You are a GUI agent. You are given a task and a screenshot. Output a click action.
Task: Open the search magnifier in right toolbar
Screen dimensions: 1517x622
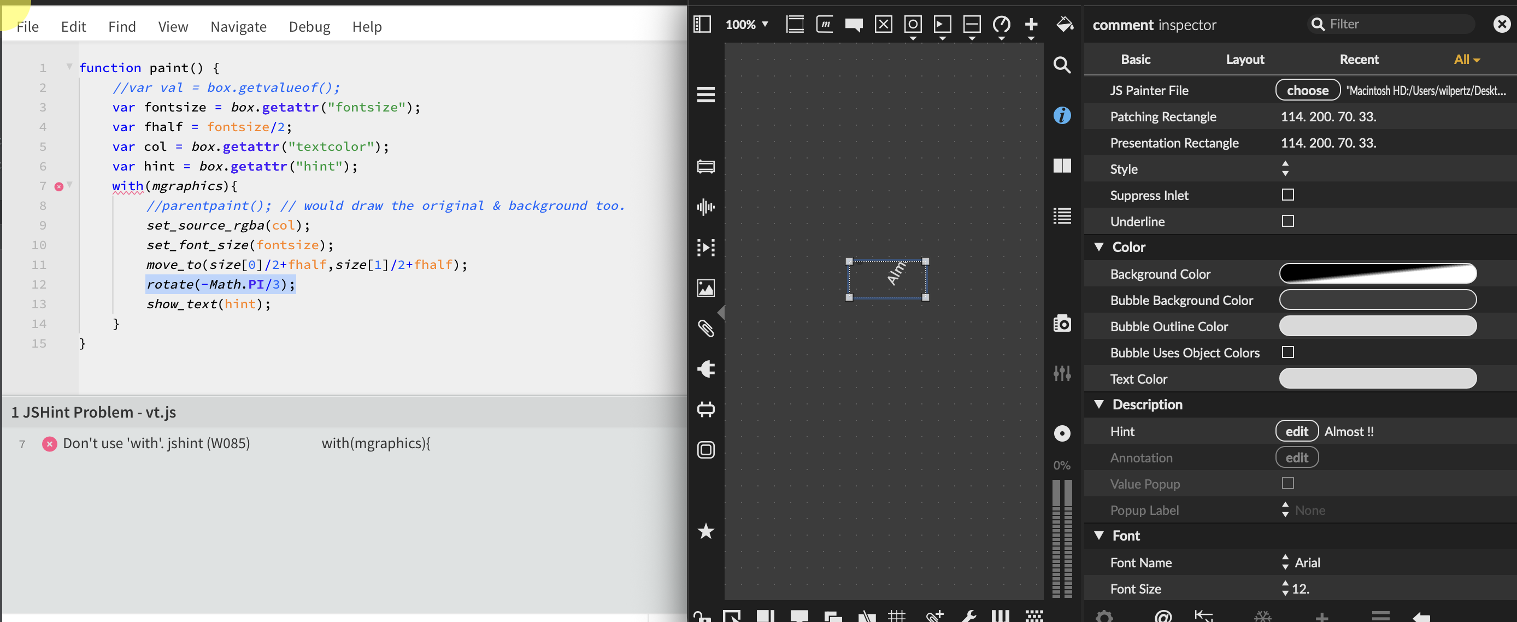click(x=1062, y=65)
